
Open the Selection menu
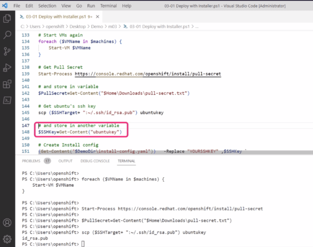pos(47,6)
